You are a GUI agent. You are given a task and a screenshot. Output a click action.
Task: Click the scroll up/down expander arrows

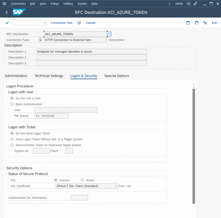(194, 86)
